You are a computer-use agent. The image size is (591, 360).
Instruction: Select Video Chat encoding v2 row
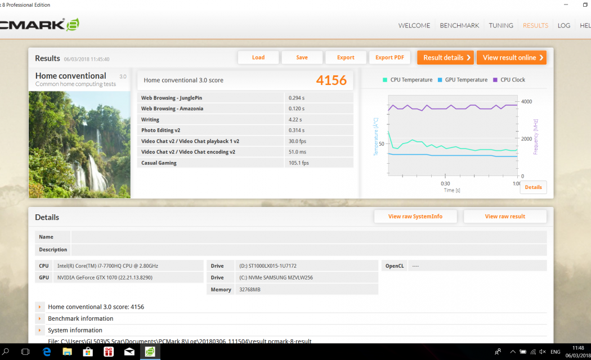tap(245, 152)
